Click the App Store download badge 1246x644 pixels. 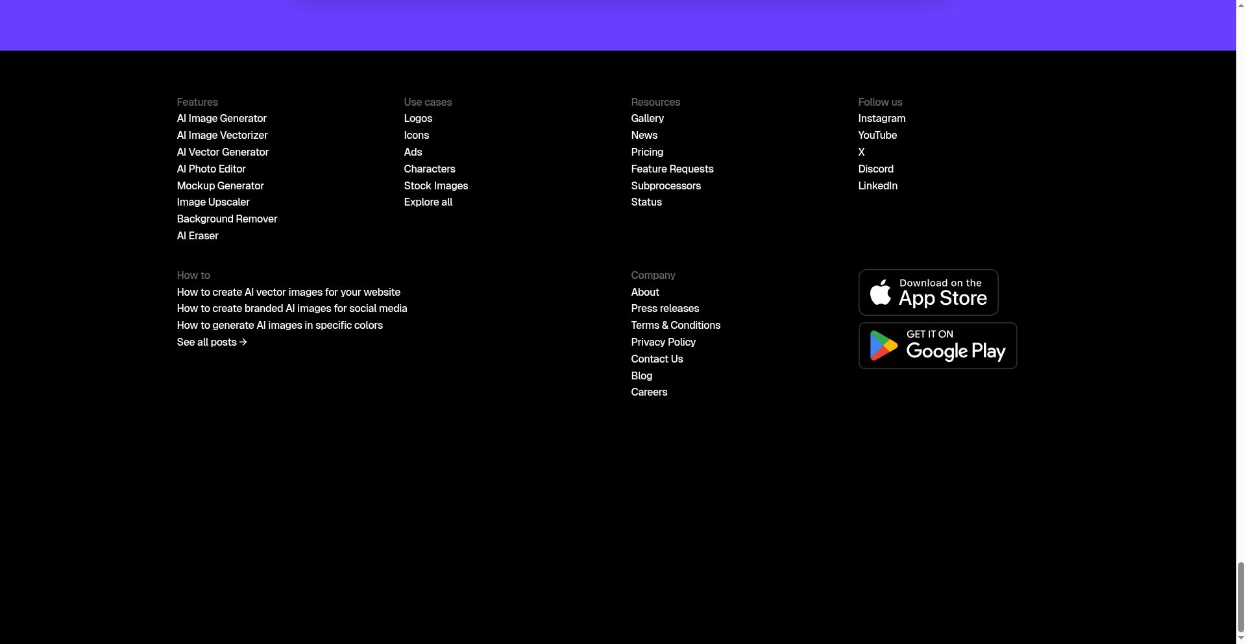[x=928, y=292]
